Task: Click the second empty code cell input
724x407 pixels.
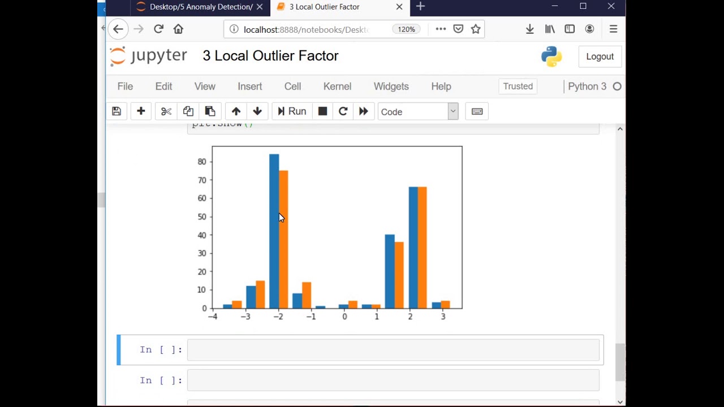Action: (393, 380)
